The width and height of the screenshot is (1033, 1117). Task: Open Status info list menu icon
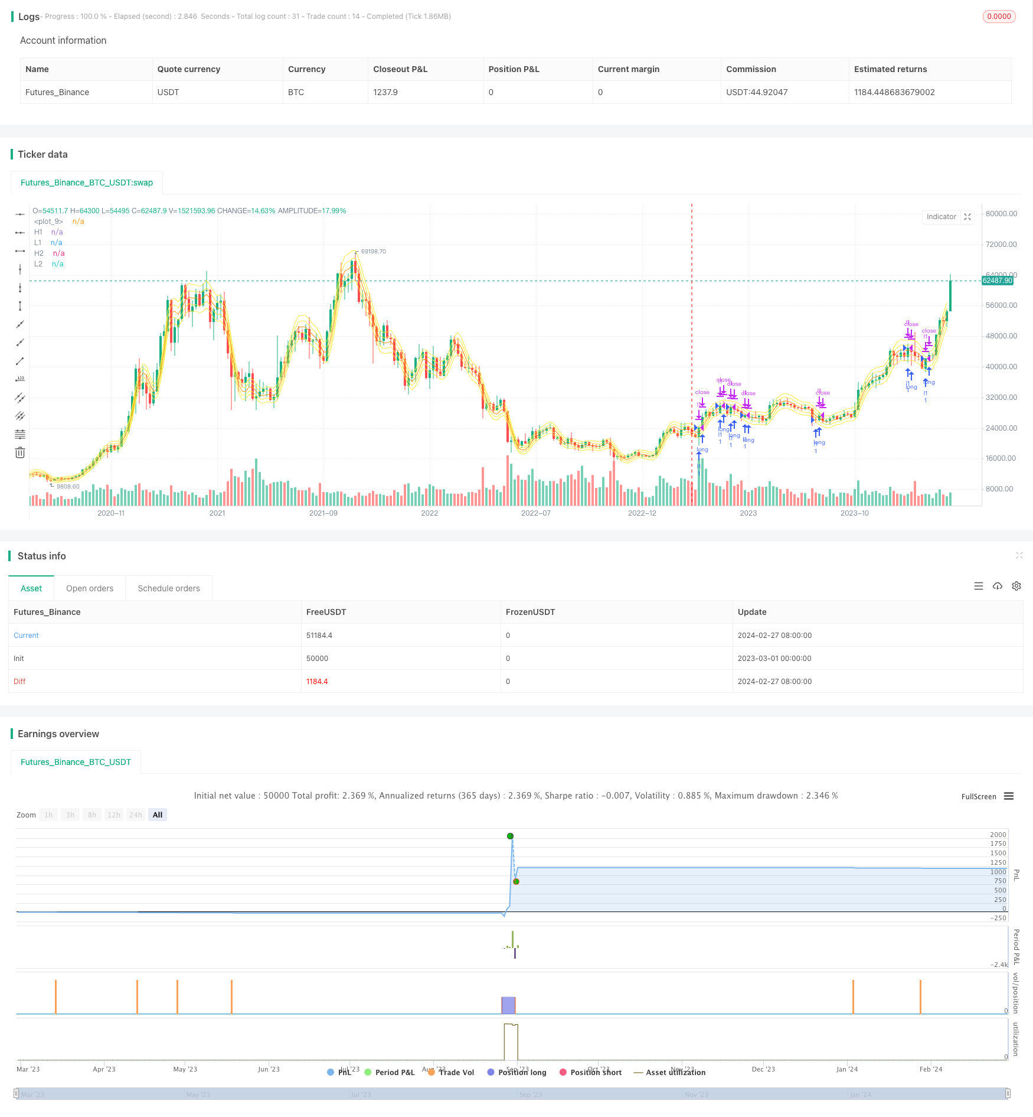(x=979, y=586)
